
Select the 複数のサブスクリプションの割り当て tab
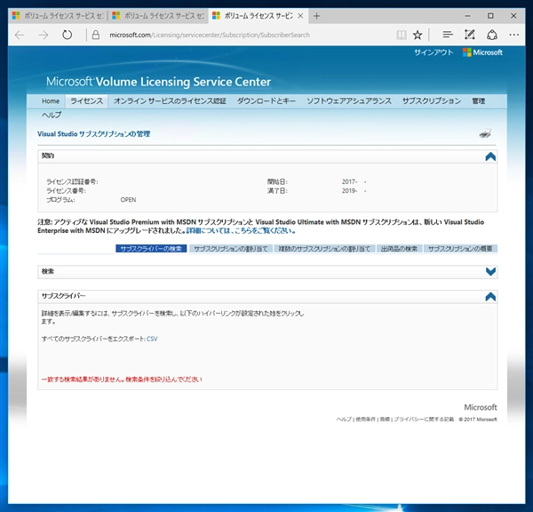pyautogui.click(x=324, y=249)
